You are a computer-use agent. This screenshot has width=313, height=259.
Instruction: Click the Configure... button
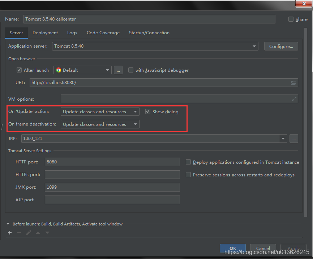[x=281, y=46]
